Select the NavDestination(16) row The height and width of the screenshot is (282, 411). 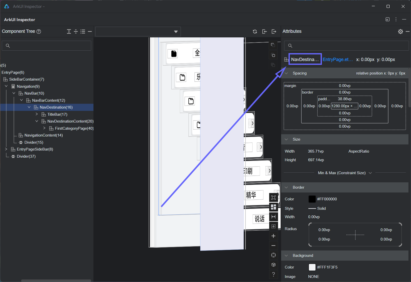[47, 107]
